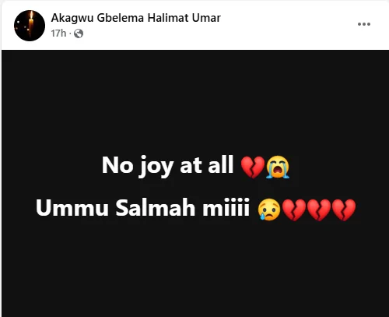Click the broken heart emoji after "at all"

click(x=253, y=167)
